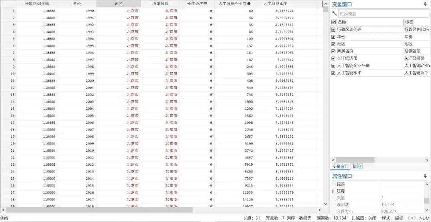Click the NUM indicator in status bar
The height and width of the screenshot is (222, 431).
(424, 218)
